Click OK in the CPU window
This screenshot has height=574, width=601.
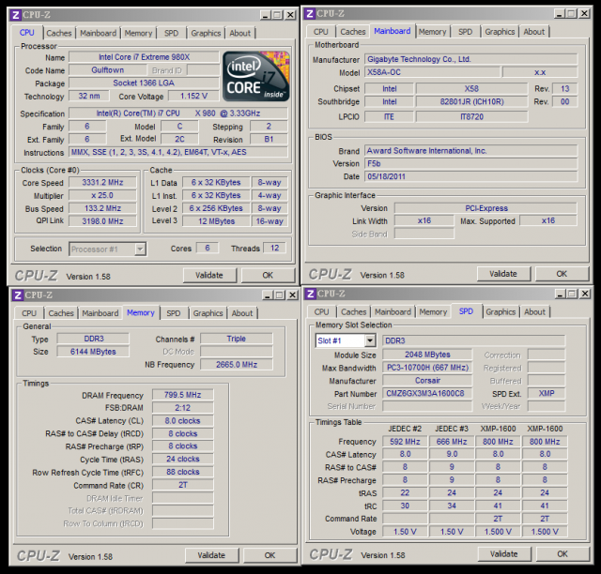(x=268, y=276)
